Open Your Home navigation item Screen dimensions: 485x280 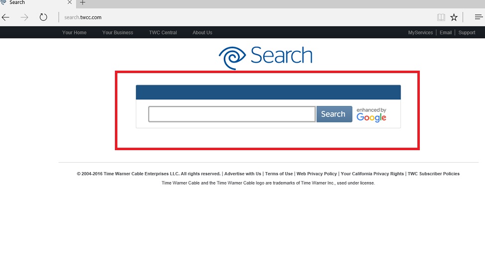click(x=74, y=32)
